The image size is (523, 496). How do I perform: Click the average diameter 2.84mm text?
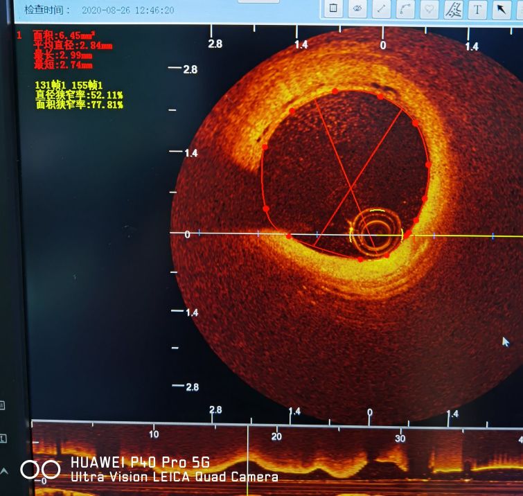(x=73, y=45)
